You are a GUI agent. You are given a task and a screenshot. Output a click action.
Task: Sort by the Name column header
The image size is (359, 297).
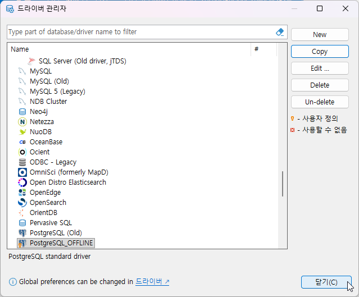tap(129, 49)
